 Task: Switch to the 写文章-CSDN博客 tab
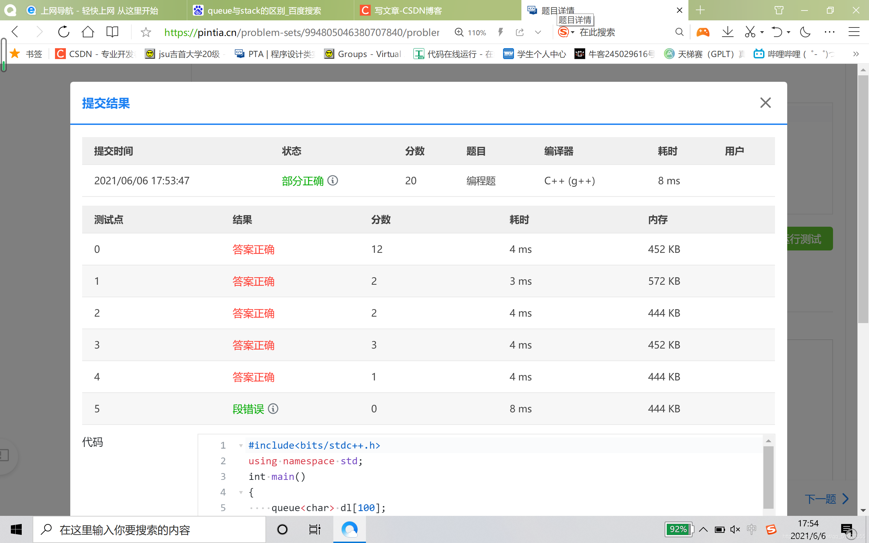coord(437,11)
